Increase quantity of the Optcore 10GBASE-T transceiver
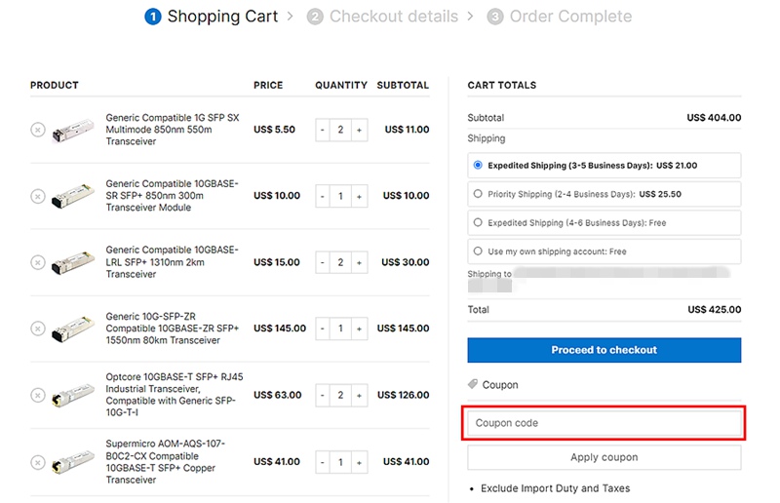This screenshot has width=780, height=503. point(359,395)
